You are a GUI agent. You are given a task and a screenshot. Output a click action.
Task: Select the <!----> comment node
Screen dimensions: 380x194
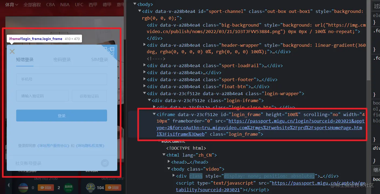pos(156,58)
